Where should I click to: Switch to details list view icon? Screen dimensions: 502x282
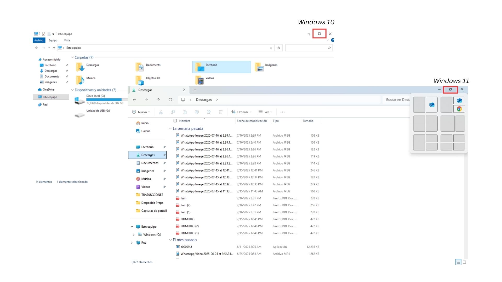click(458, 262)
